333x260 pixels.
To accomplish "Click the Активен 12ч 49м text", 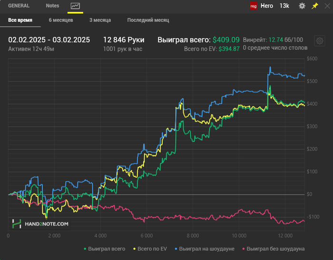I will click(x=31, y=49).
